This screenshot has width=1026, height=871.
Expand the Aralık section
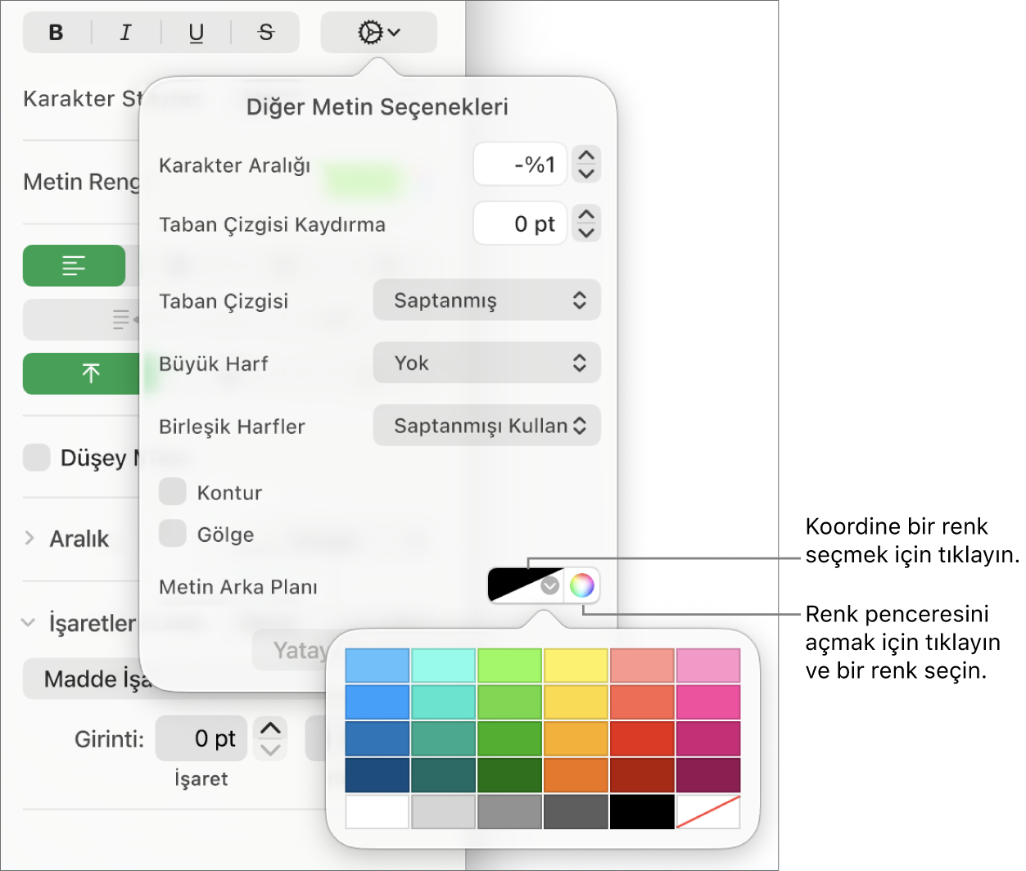click(29, 538)
